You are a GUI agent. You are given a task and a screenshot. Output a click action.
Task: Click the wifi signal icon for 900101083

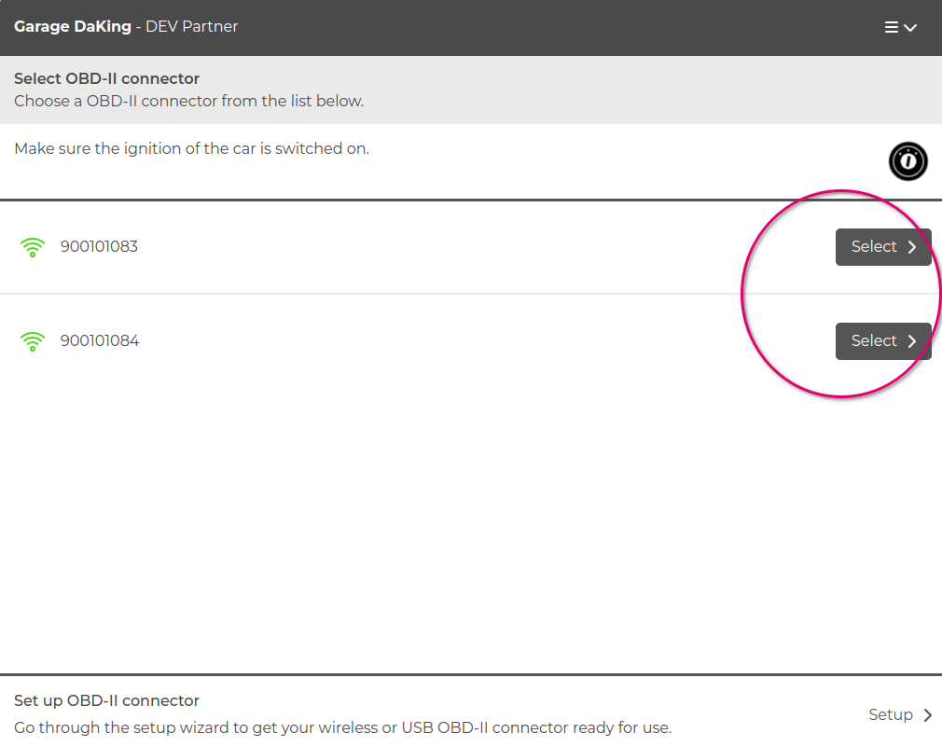33,247
